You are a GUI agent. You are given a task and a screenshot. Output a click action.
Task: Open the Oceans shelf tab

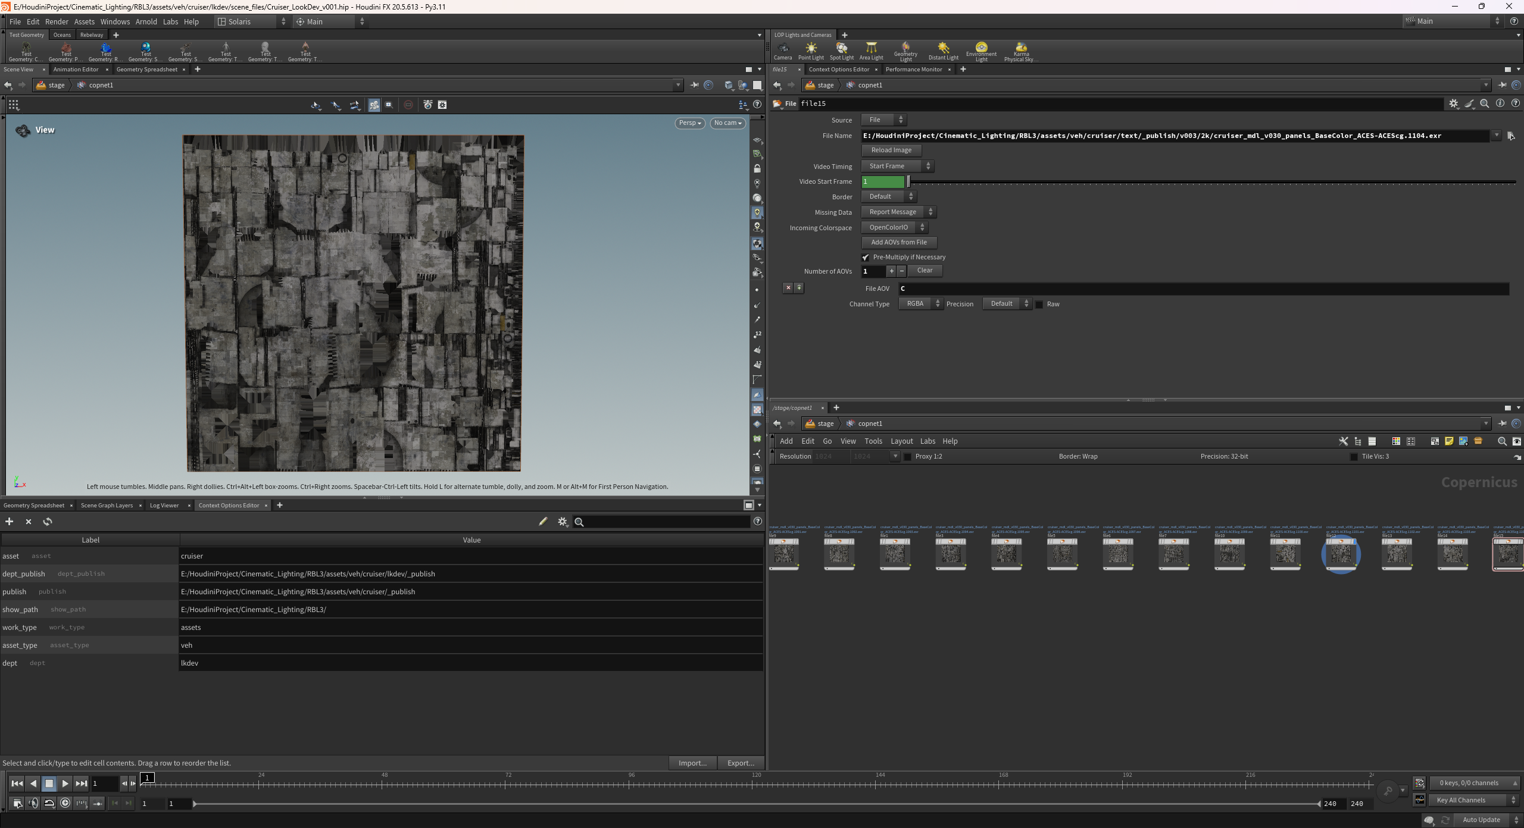pyautogui.click(x=62, y=35)
